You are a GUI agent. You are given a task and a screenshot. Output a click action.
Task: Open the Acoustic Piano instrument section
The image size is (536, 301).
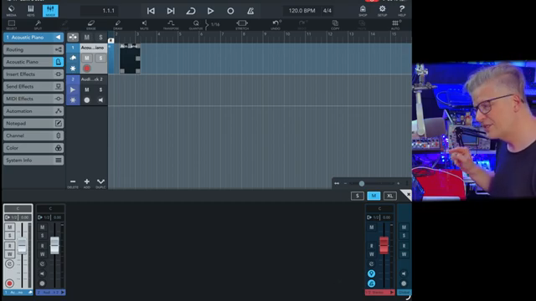pos(33,62)
